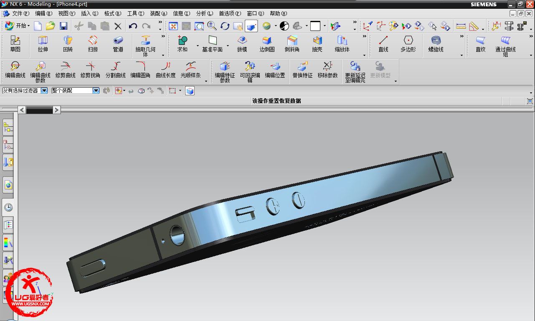
Task: Open the 草图 (Sketch) tool
Action: (x=15, y=44)
